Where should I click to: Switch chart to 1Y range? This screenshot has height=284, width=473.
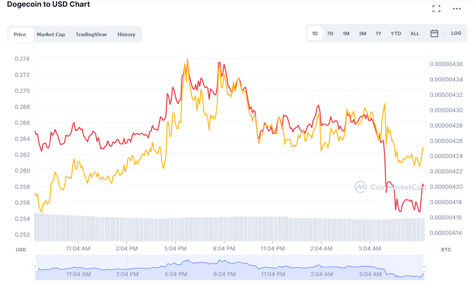tap(378, 34)
